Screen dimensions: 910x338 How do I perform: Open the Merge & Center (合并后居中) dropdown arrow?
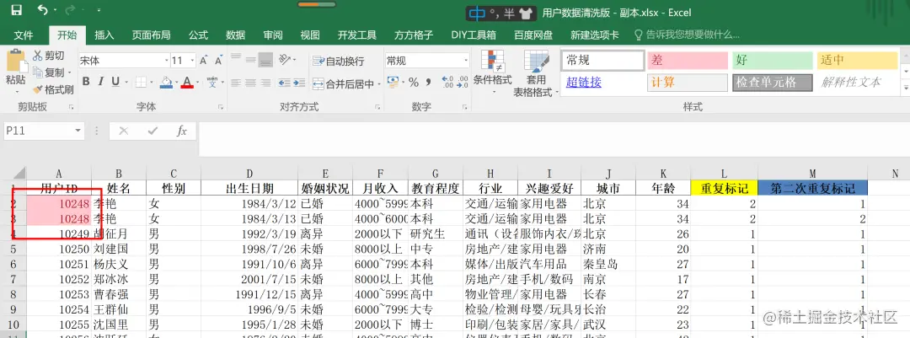point(379,84)
